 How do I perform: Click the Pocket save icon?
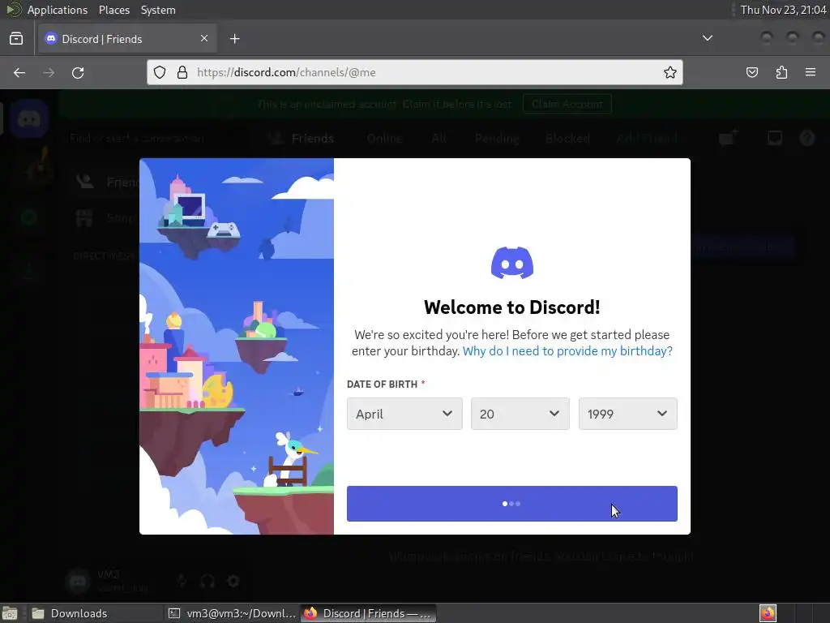coord(751,72)
